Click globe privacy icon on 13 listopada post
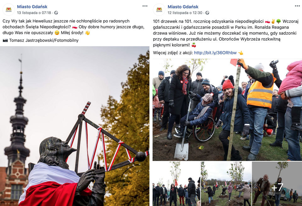The height and width of the screenshot is (206, 302). coord(56,13)
